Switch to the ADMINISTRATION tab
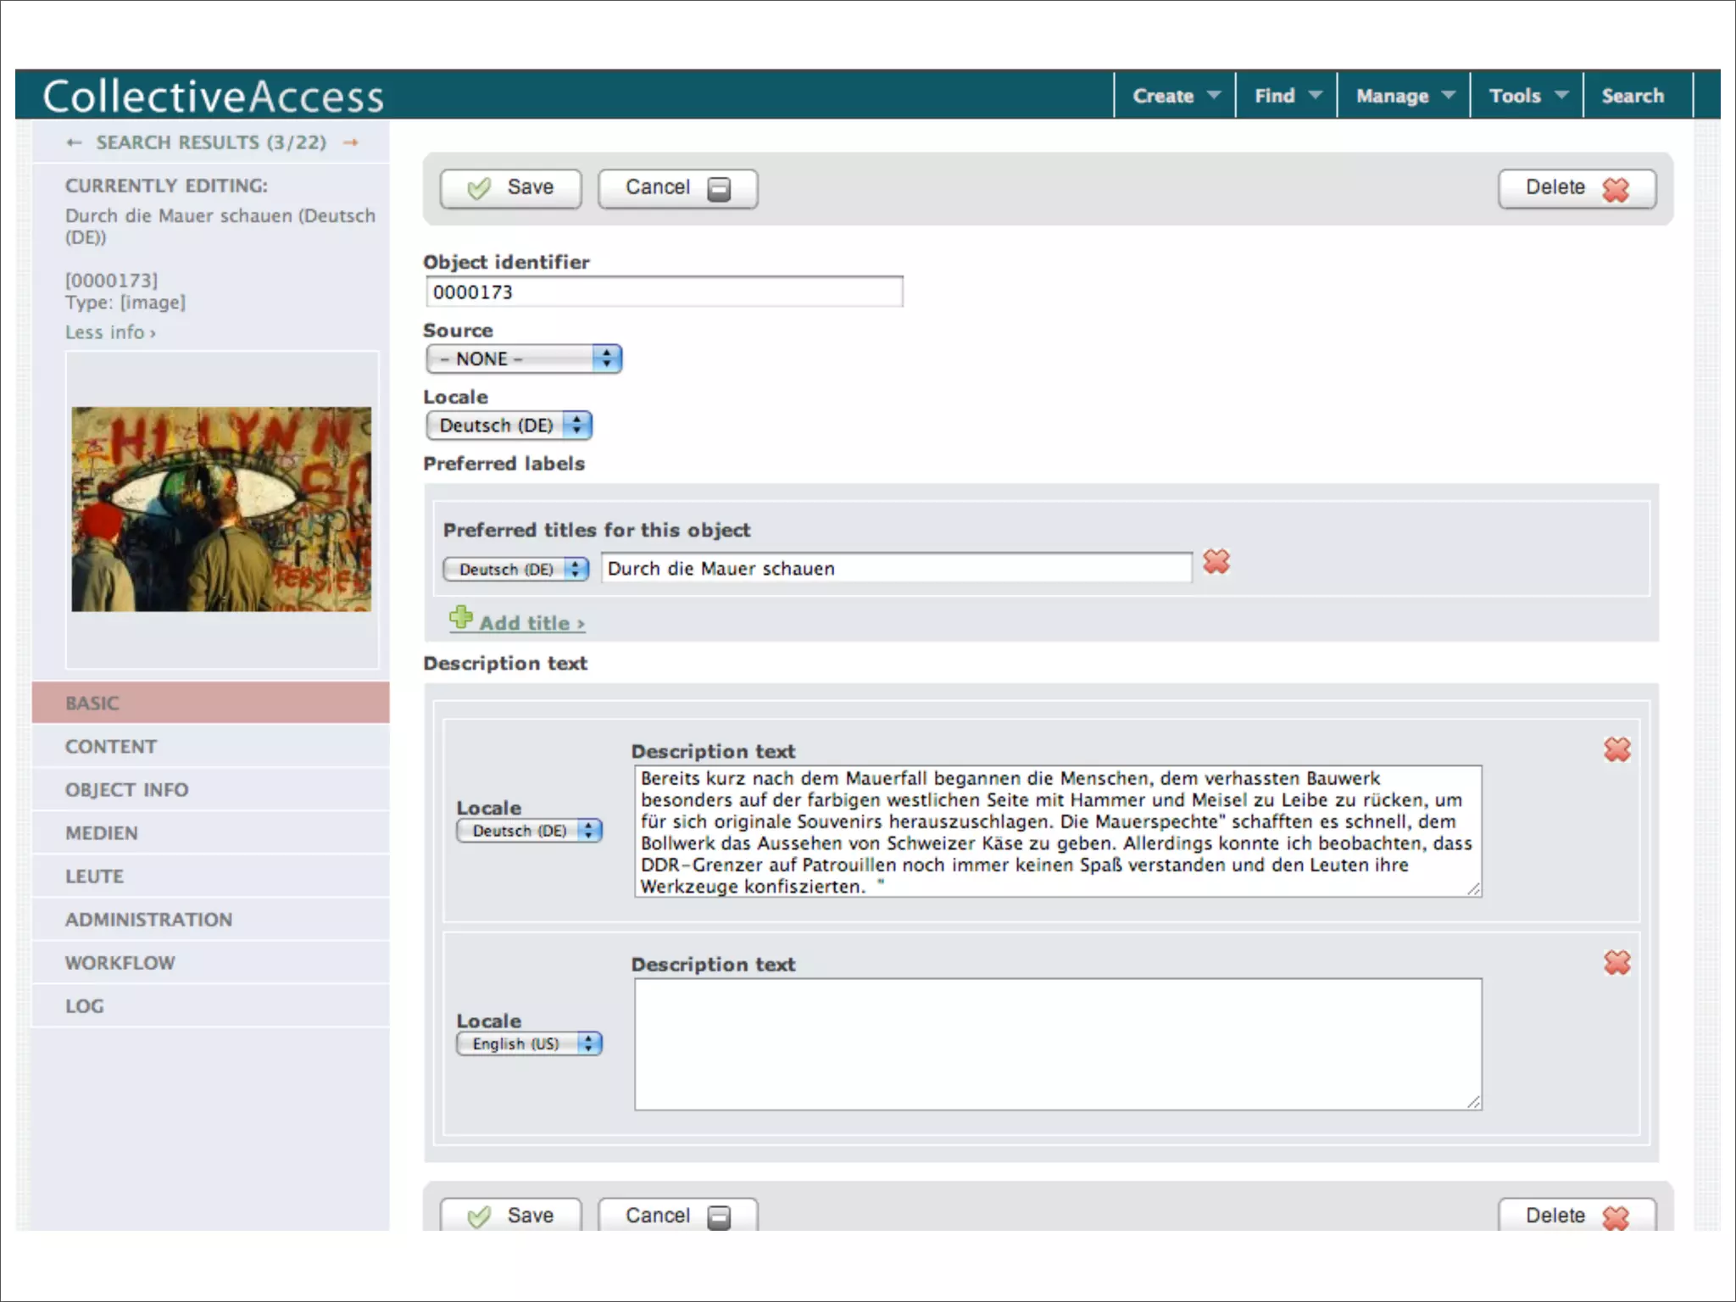The image size is (1736, 1302). click(210, 919)
